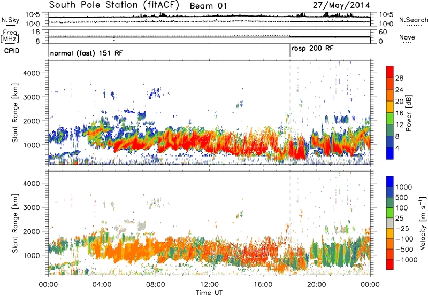The height and width of the screenshot is (296, 428).
Task: Click the red top segment of the Power colorbar
Action: pyautogui.click(x=390, y=72)
